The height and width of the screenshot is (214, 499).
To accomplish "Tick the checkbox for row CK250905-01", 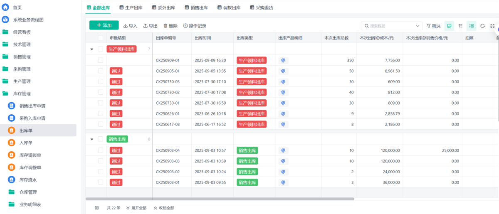I will coord(101,71).
